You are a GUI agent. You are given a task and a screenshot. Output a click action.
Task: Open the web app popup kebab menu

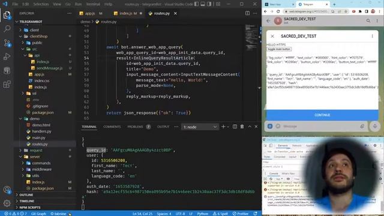pyautogui.click(x=372, y=36)
